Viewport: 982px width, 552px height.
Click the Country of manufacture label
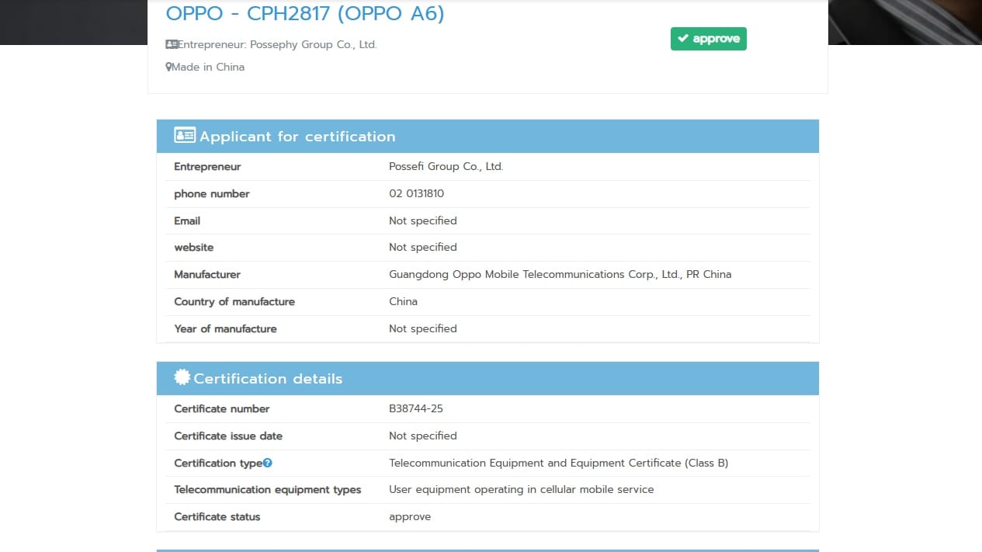234,301
